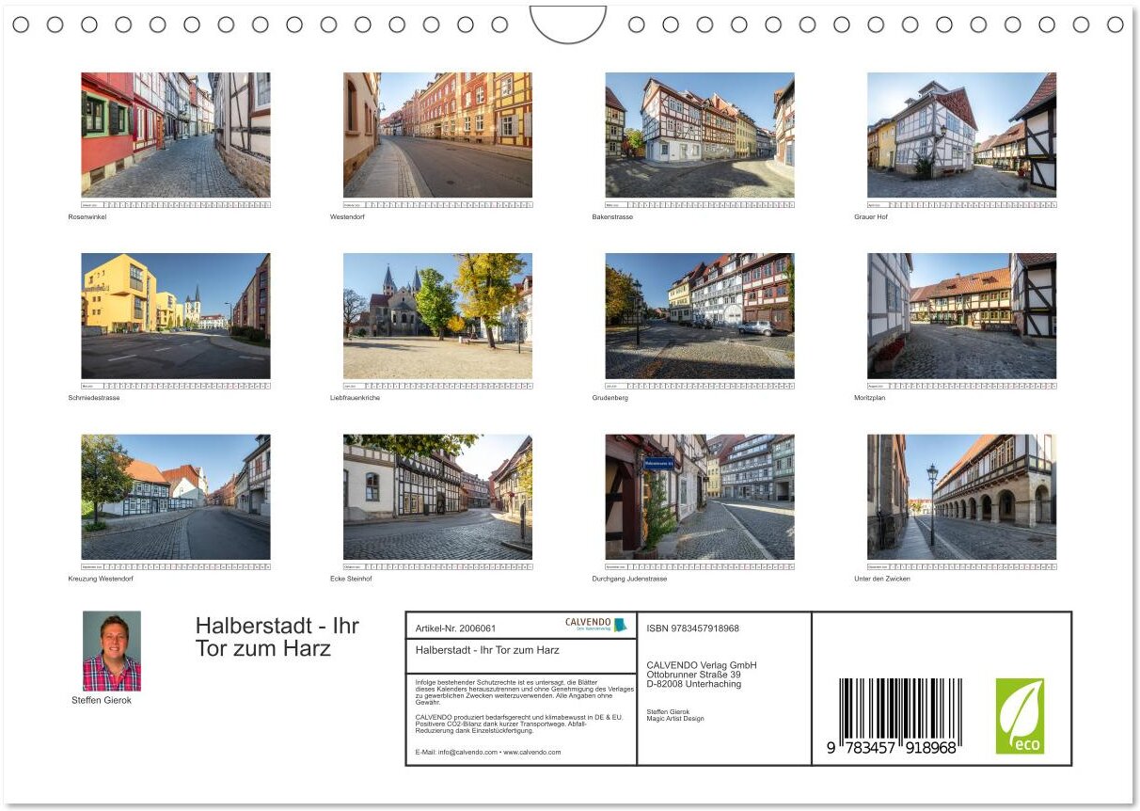Open the Durchgang Judenstrasse photo
This screenshot has width=1140, height=811.
700,497
